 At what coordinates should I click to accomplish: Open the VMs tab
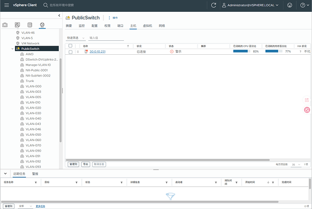coord(147,26)
